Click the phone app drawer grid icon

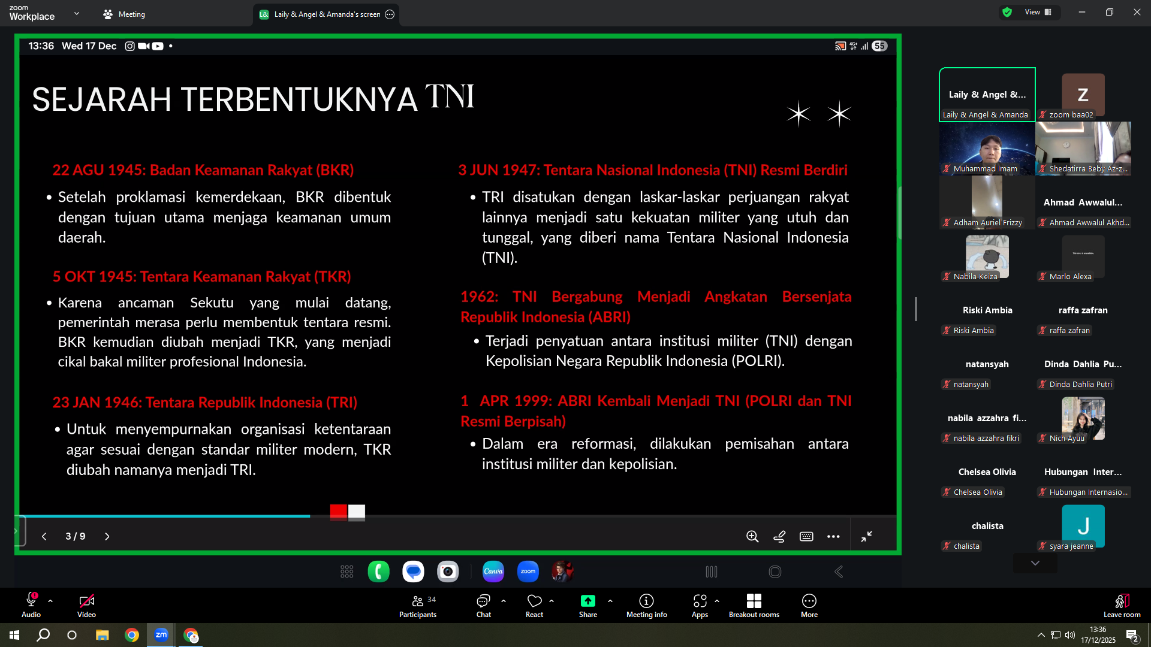346,572
